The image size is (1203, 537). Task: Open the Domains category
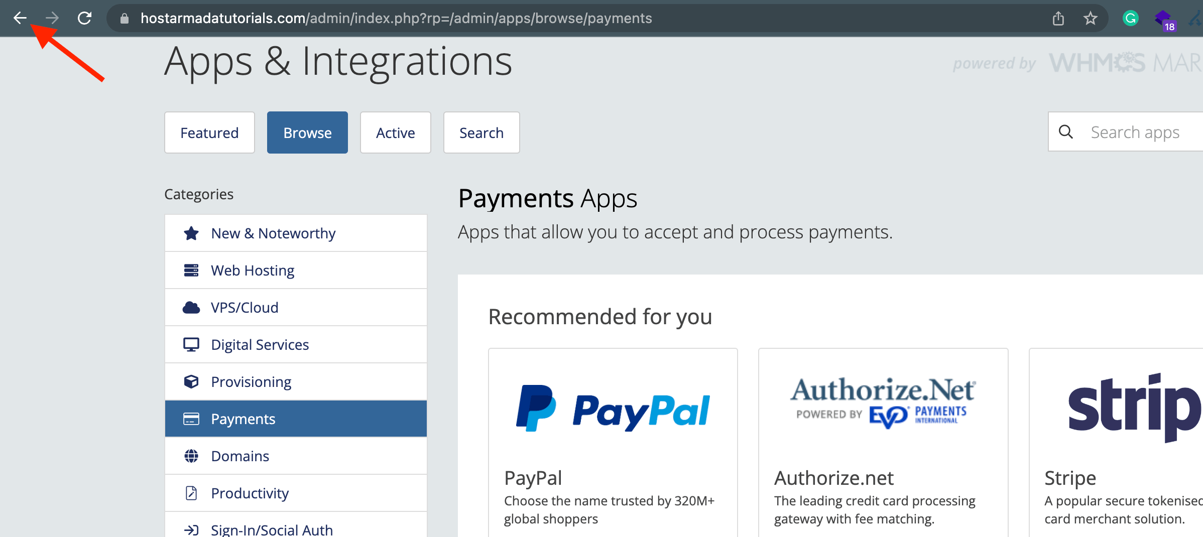coord(296,456)
